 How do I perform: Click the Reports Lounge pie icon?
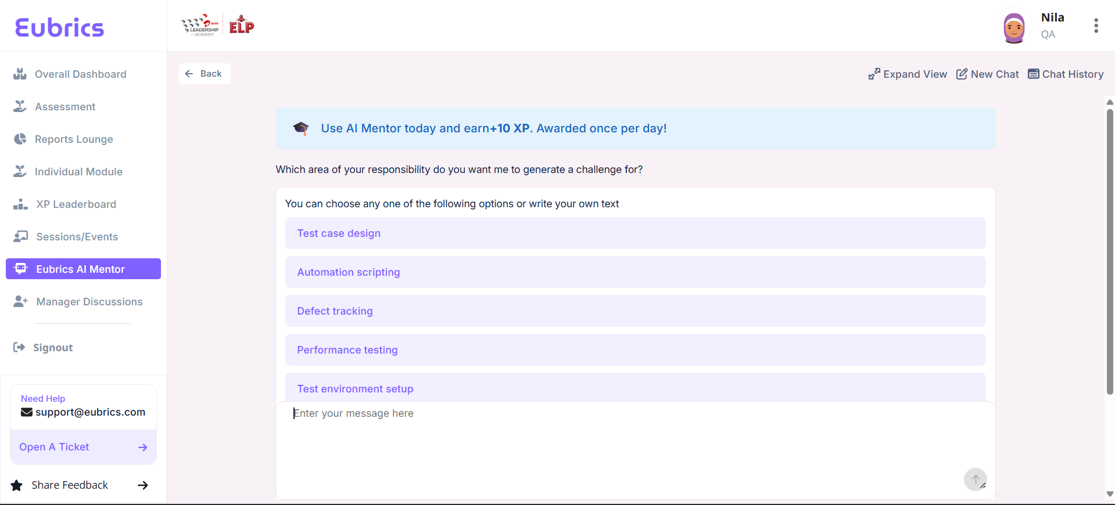tap(20, 139)
